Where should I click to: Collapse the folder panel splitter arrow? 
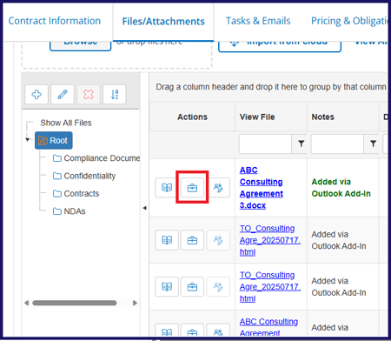click(144, 208)
